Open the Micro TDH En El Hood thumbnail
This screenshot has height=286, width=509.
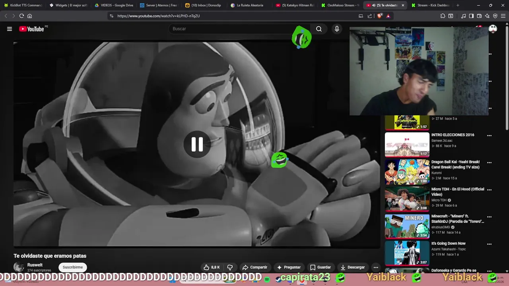407,199
